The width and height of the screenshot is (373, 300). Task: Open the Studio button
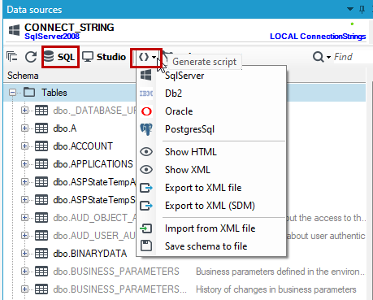tap(104, 57)
